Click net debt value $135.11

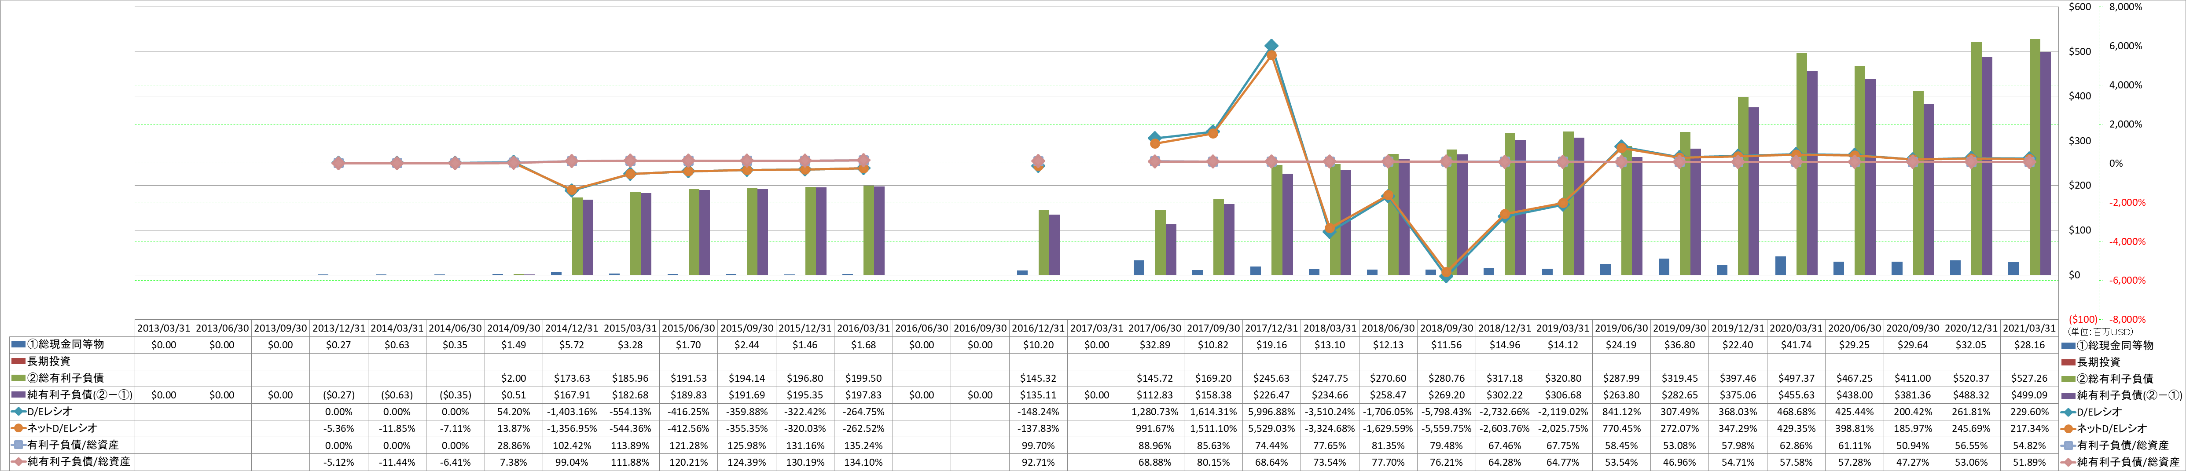1039,395
